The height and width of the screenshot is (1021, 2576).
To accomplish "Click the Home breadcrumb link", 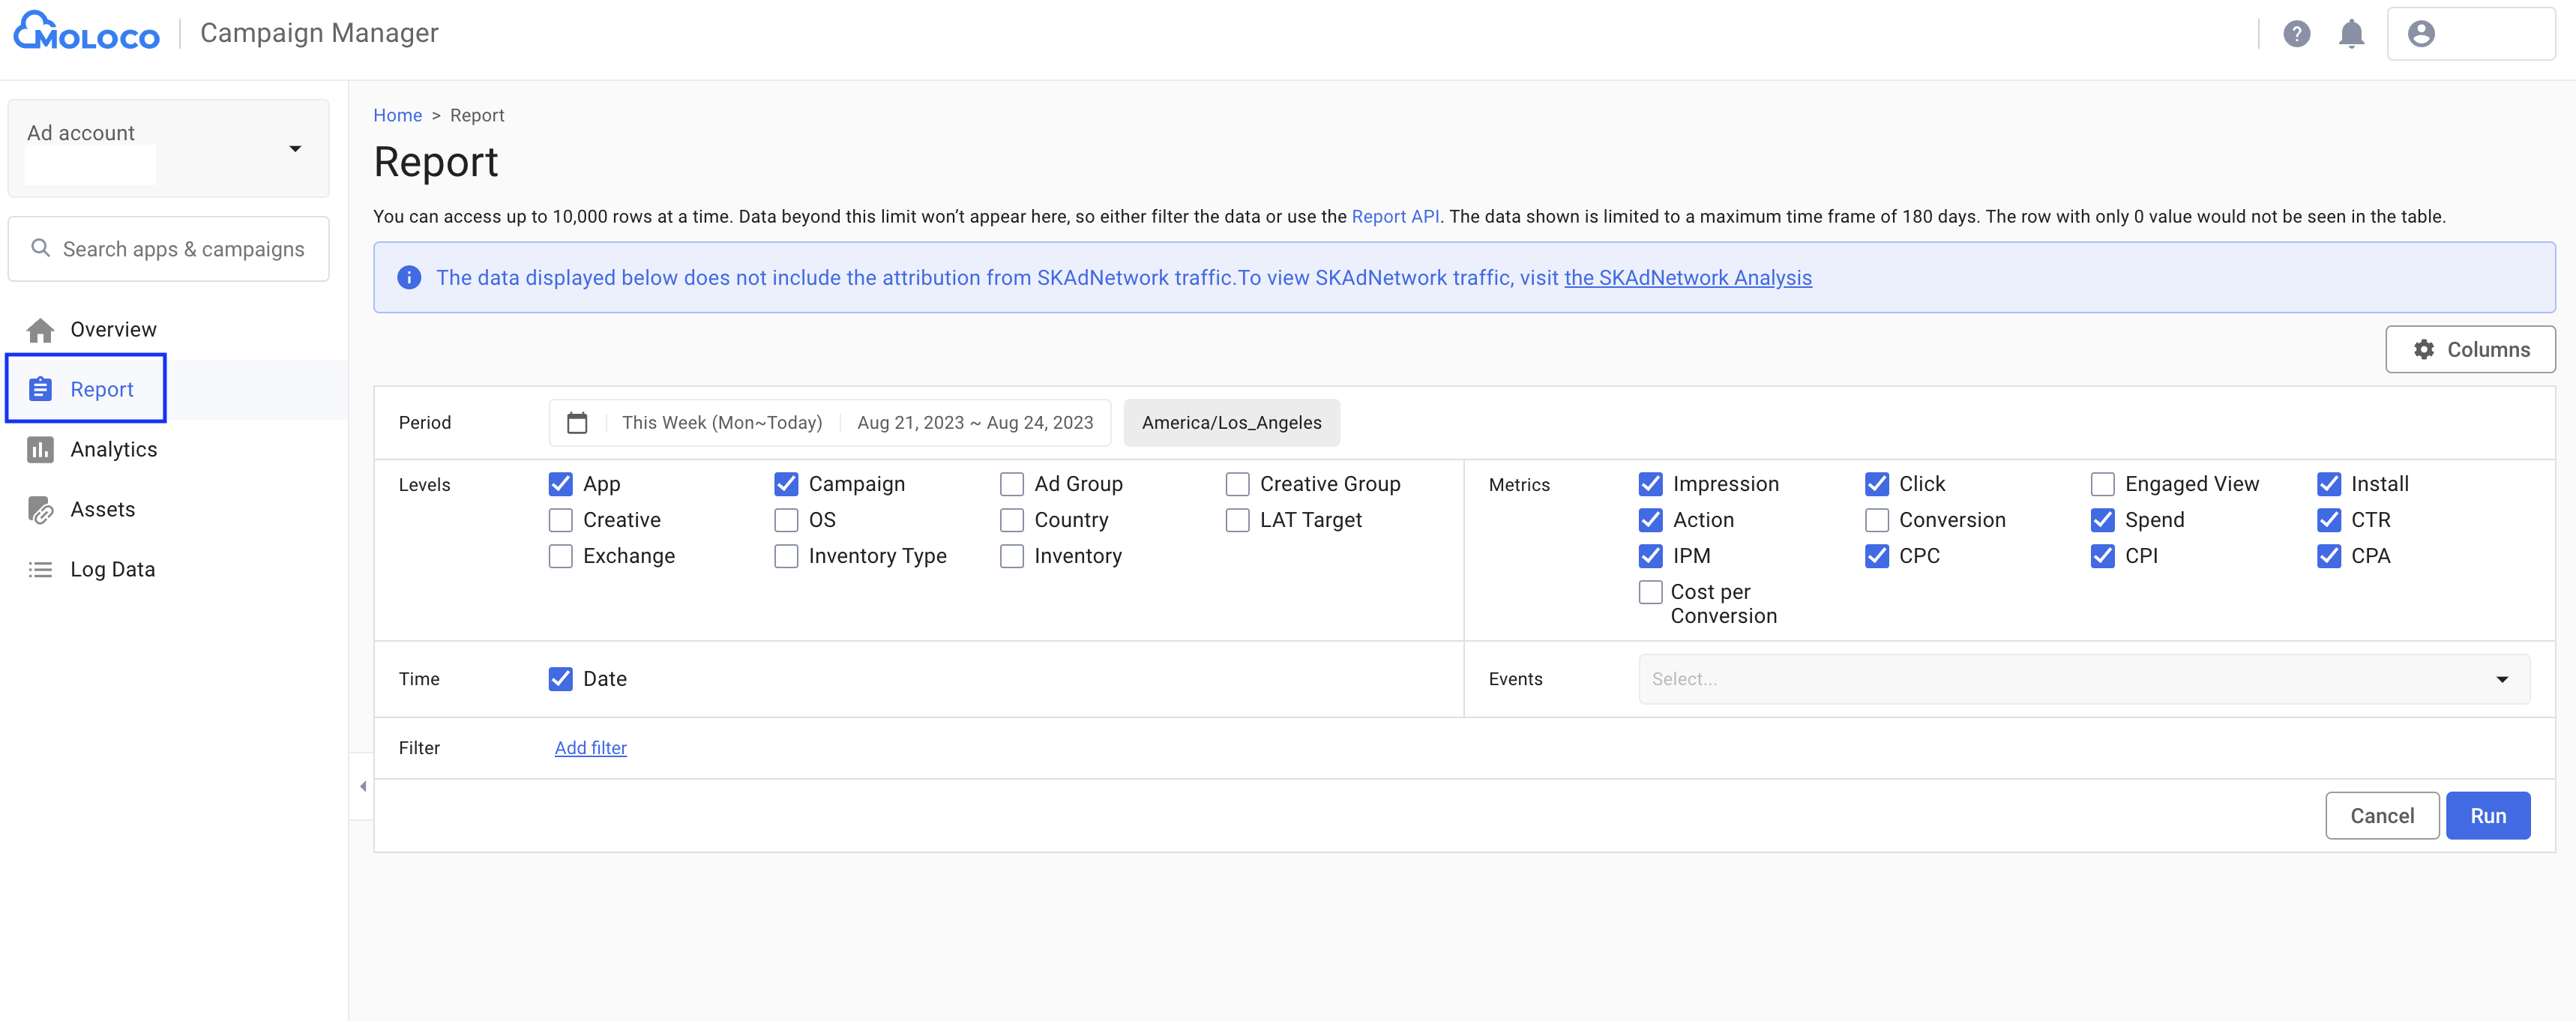I will (x=397, y=116).
